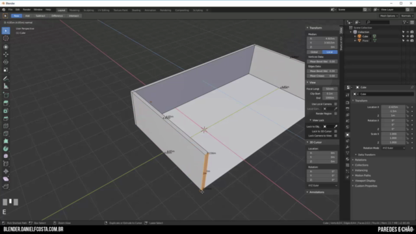
Task: Switch Median transform to Global
Action: click(x=315, y=52)
